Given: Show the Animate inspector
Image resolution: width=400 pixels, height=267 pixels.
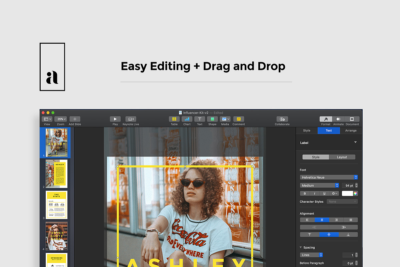Looking at the screenshot, I should click(x=338, y=119).
